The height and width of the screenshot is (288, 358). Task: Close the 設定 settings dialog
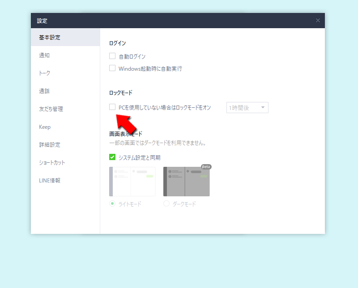(x=318, y=20)
